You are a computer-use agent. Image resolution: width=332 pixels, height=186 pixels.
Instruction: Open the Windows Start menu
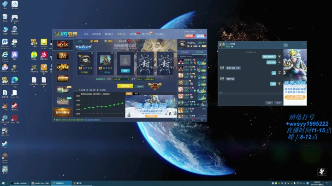[x=3, y=183]
